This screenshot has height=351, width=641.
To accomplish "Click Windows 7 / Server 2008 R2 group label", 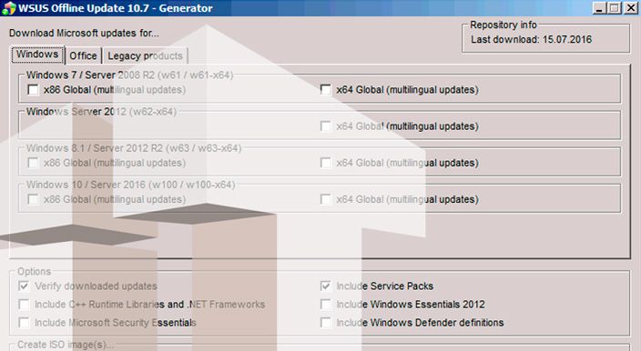I will click(x=129, y=75).
